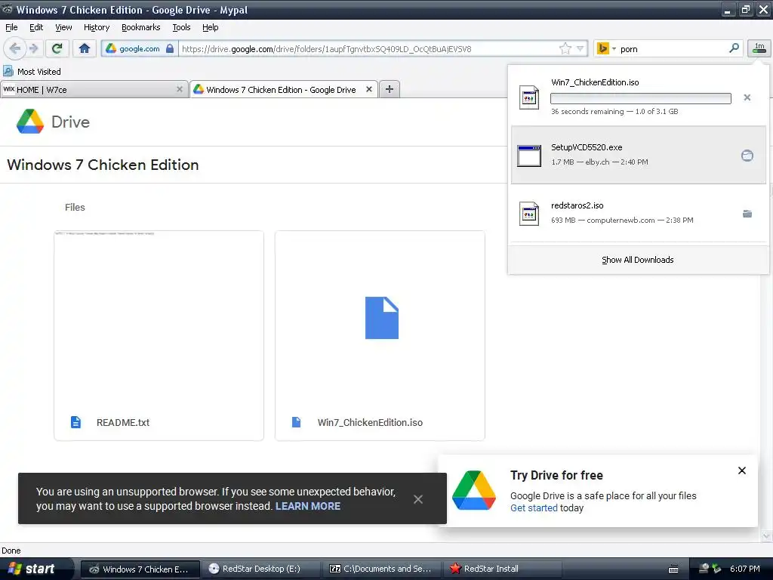Image resolution: width=773 pixels, height=580 pixels.
Task: Go forward with the forward arrow button
Action: (33, 48)
